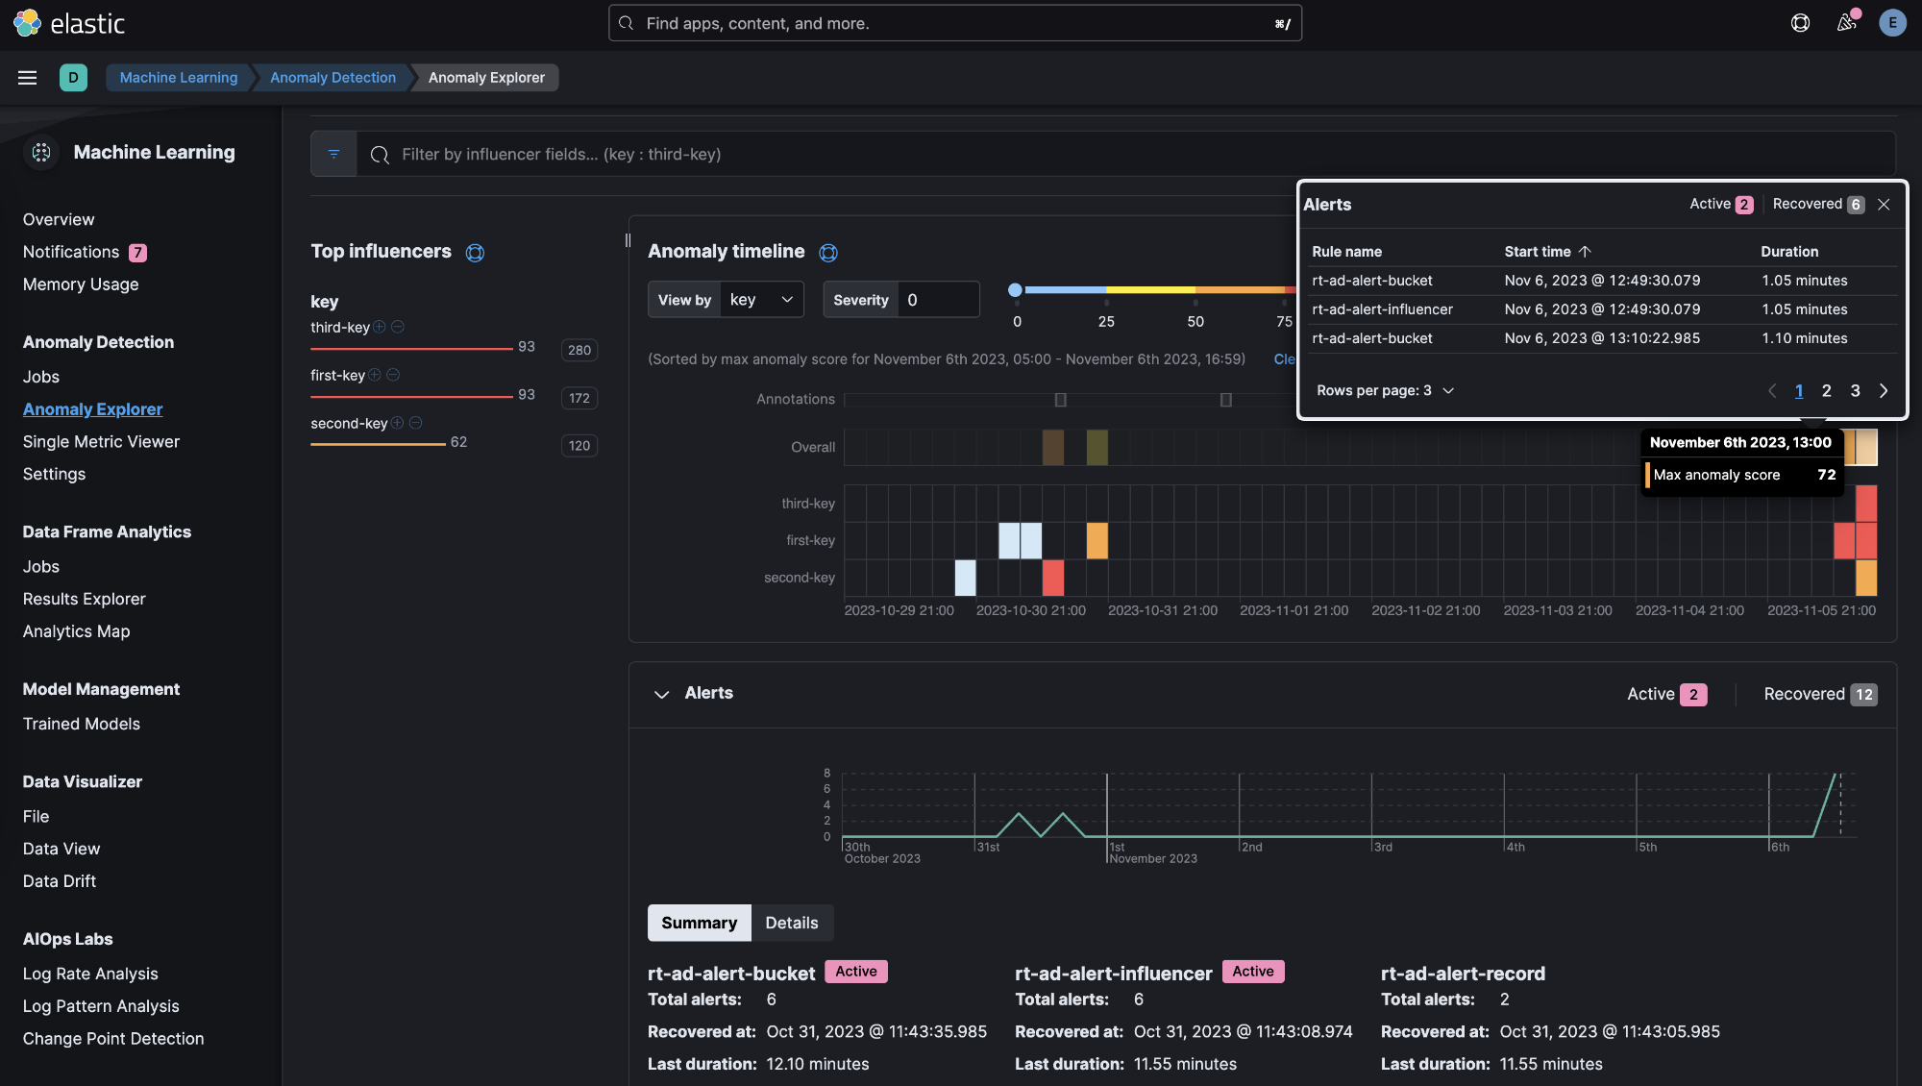Collapse the Alerts section chevron

pos(661,694)
